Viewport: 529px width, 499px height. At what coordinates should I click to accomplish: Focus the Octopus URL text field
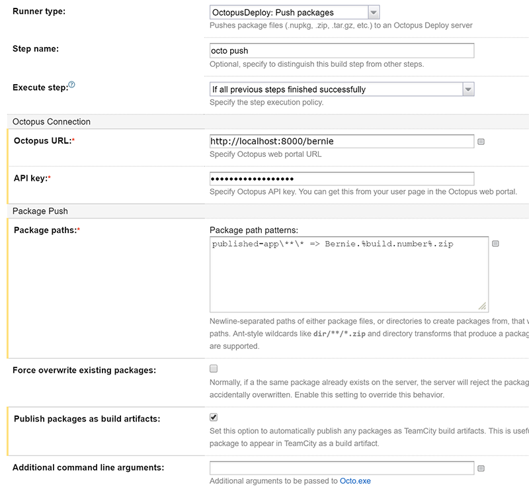point(341,141)
